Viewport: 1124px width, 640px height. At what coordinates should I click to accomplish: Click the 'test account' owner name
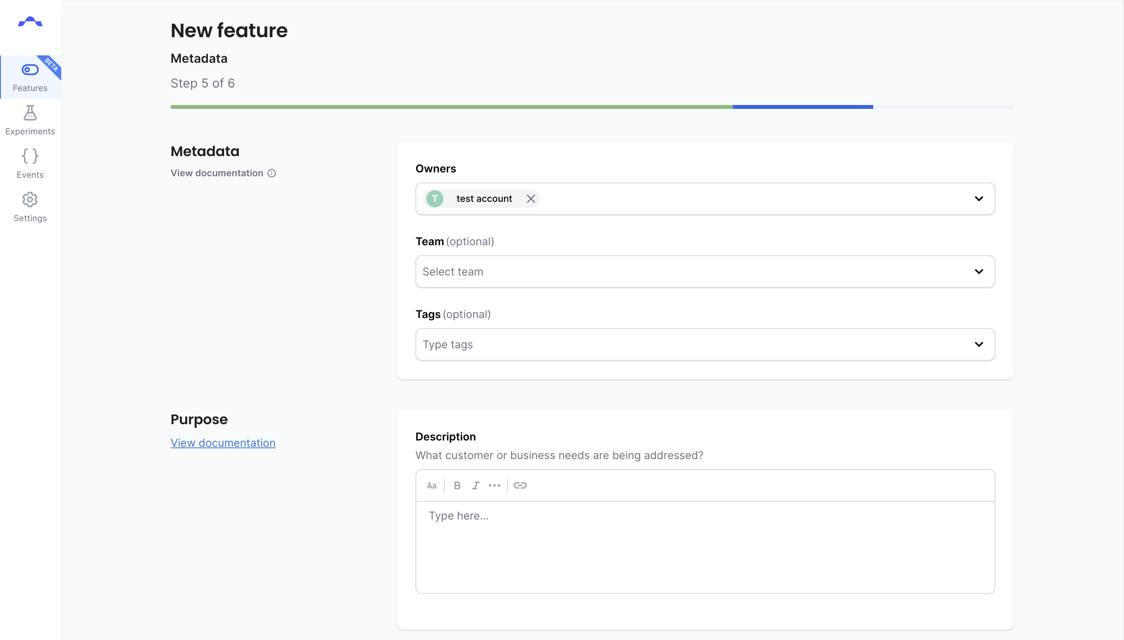[x=484, y=199]
